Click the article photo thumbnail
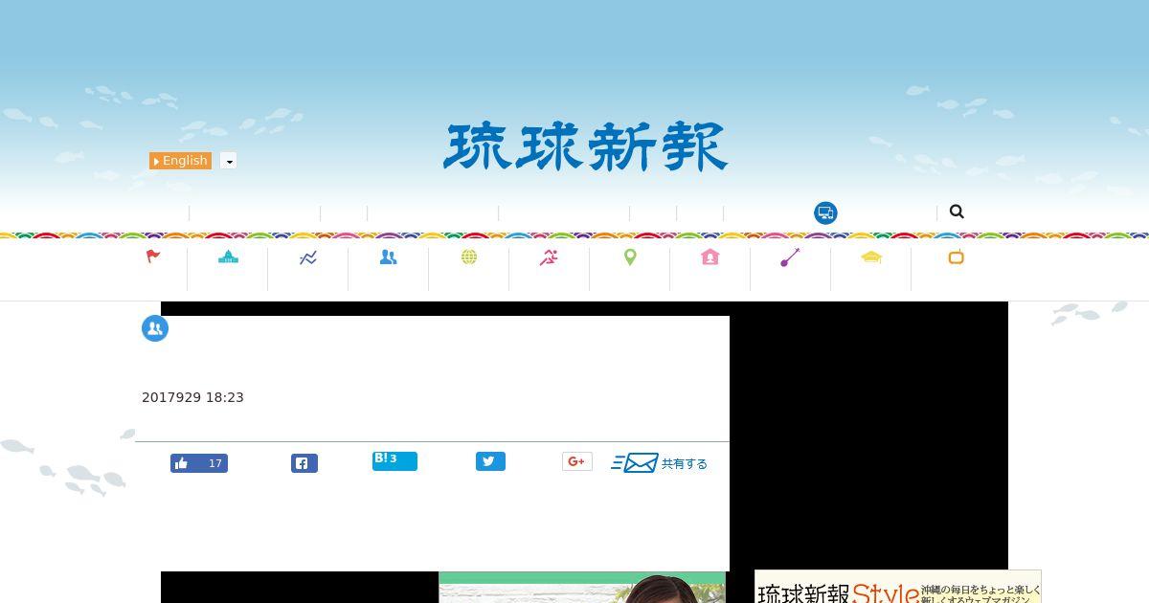 pos(582,588)
